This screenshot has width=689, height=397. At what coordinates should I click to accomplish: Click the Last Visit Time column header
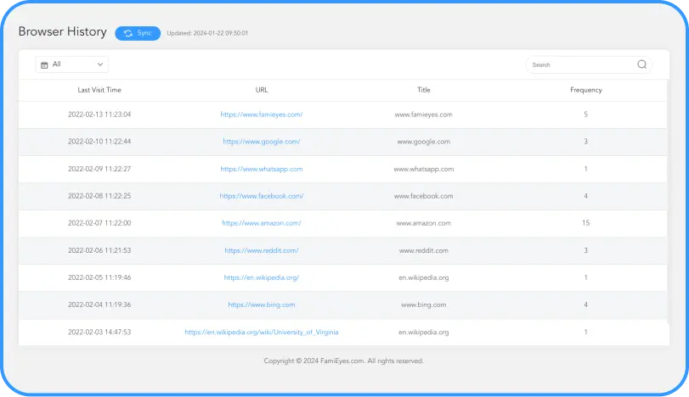(x=99, y=90)
